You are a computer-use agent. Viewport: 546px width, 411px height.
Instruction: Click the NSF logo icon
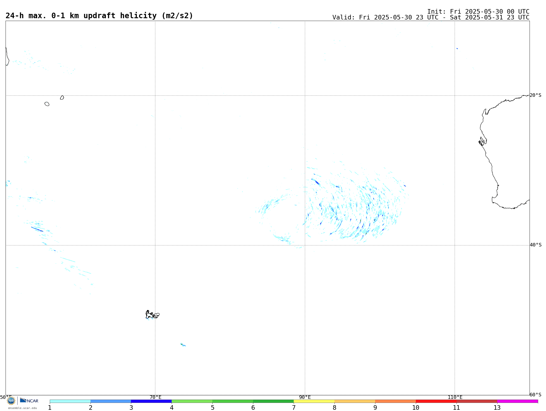point(11,400)
